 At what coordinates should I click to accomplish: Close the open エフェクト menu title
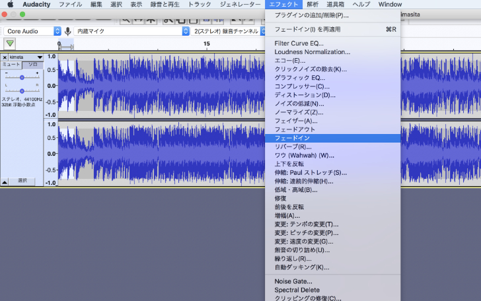point(283,5)
